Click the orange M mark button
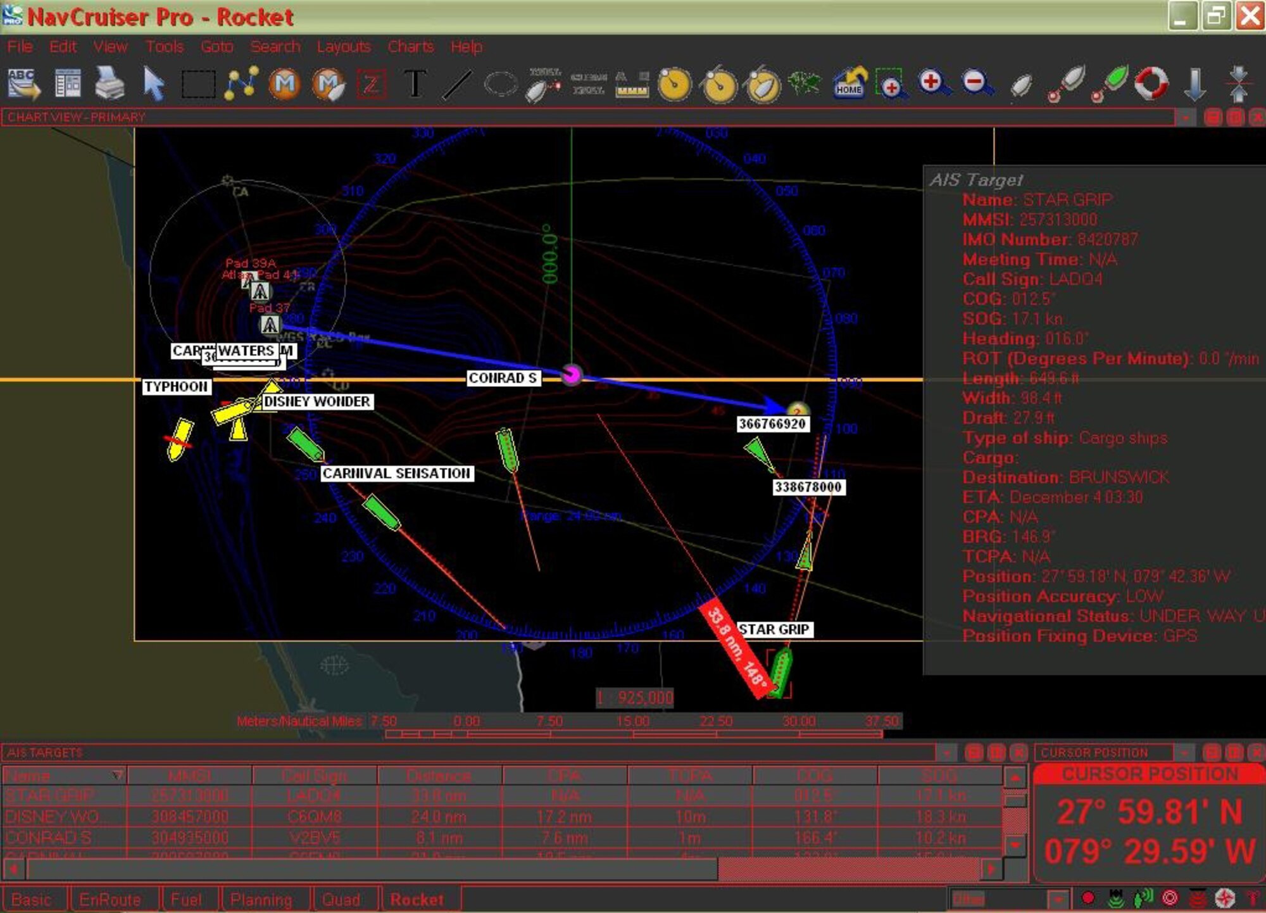Viewport: 1266px width, 913px height. point(285,84)
